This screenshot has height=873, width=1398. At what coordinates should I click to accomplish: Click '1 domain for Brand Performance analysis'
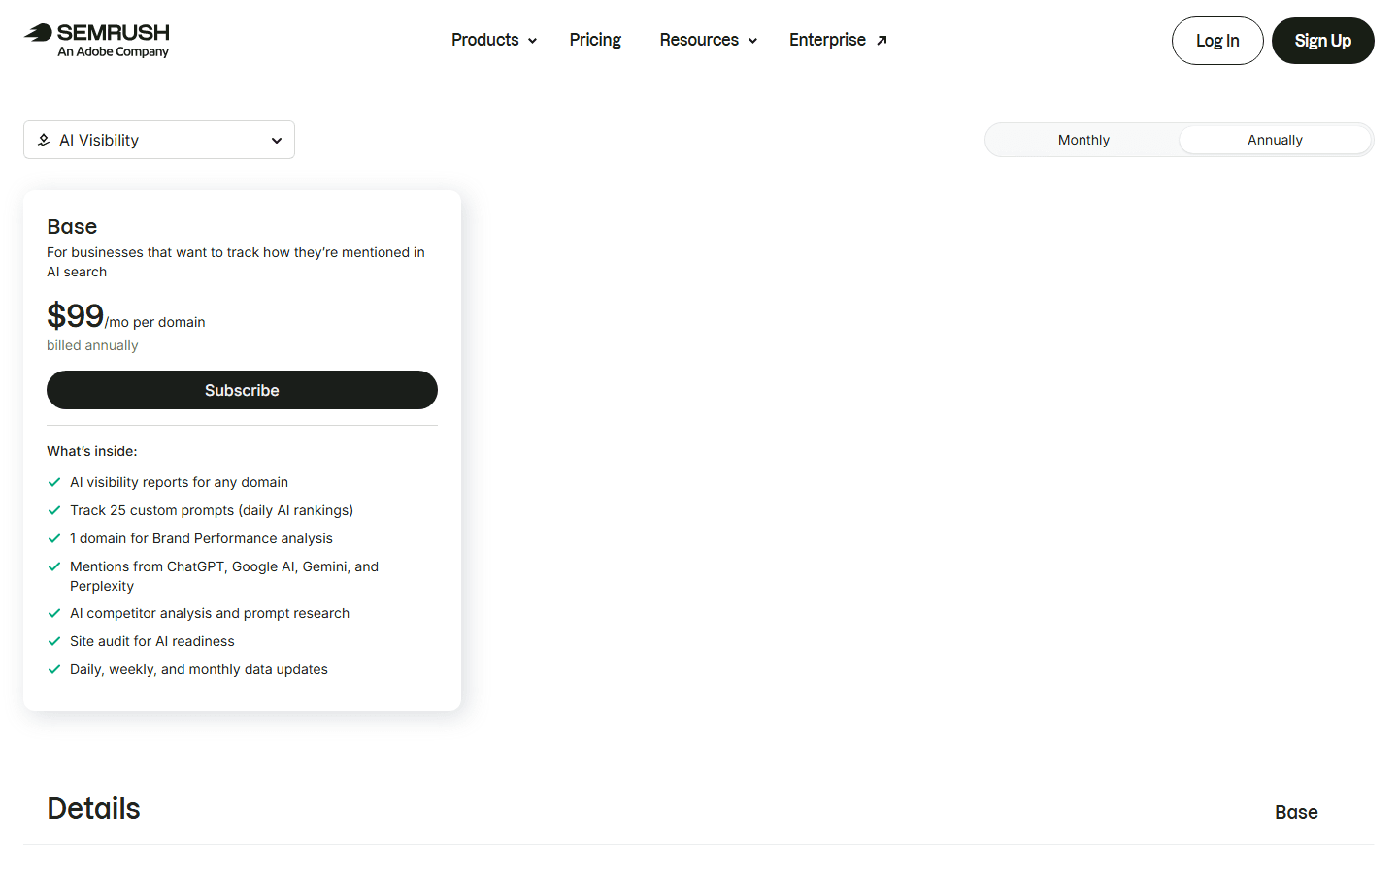[x=201, y=538]
